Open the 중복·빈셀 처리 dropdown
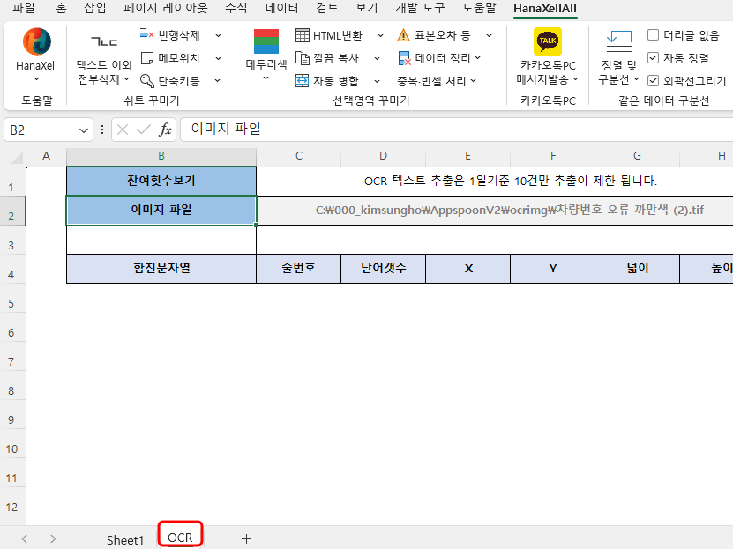Viewport: 733px width, 549px height. coord(437,81)
